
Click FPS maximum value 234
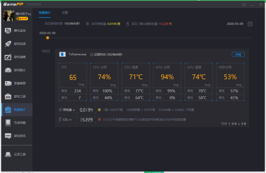coord(77,91)
